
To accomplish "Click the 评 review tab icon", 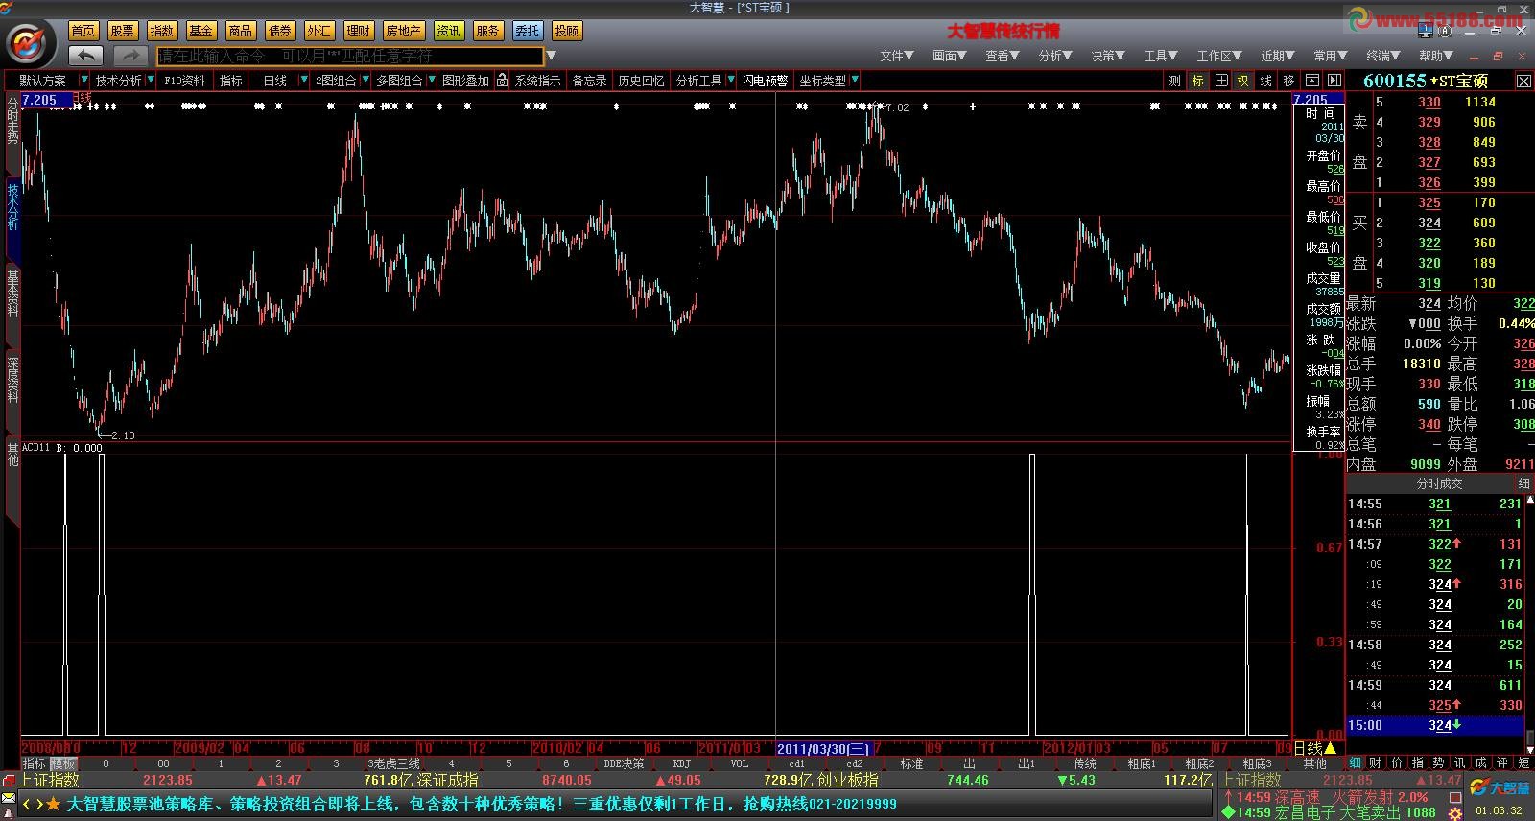I will click(1501, 763).
